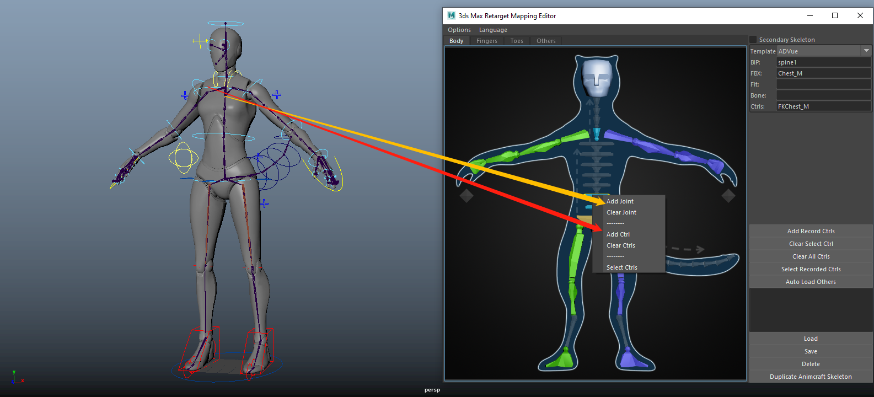
Task: Switch to the Fingers tab
Action: (487, 41)
